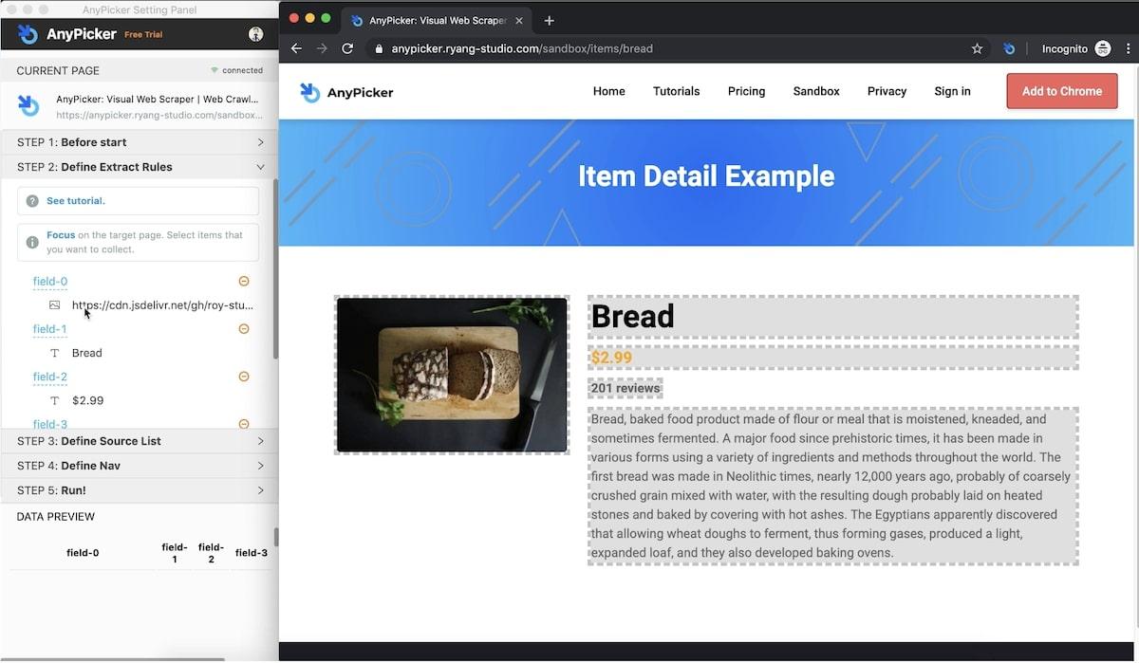Click the $2.99 value under field-2
This screenshot has height=663, width=1139.
(x=88, y=400)
